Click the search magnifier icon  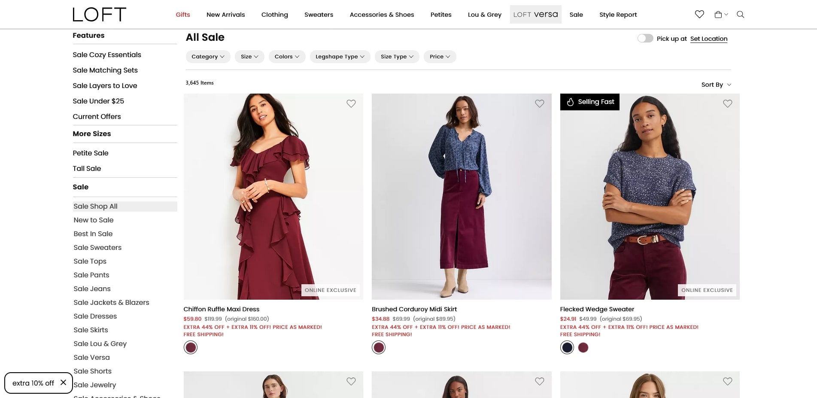(741, 15)
